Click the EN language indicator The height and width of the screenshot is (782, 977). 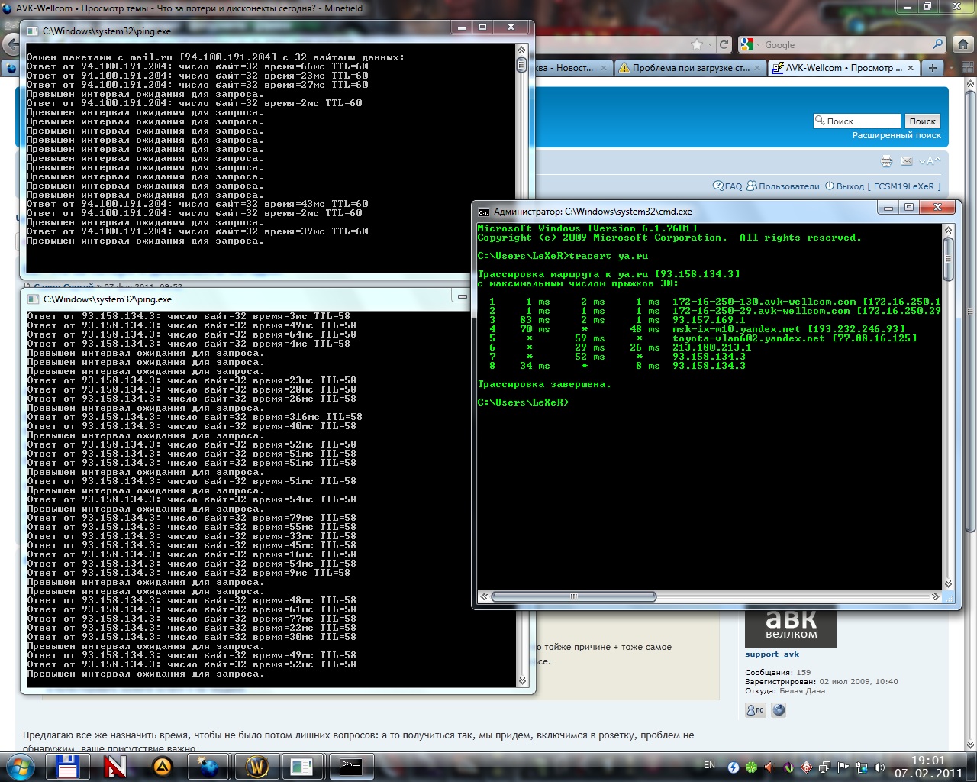(709, 765)
